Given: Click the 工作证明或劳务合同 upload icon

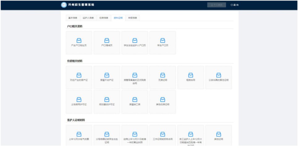Looking at the screenshot, I should [163, 134].
